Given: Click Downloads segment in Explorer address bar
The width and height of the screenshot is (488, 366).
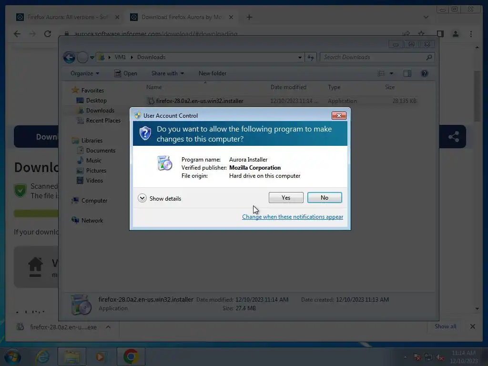Looking at the screenshot, I should [x=151, y=57].
